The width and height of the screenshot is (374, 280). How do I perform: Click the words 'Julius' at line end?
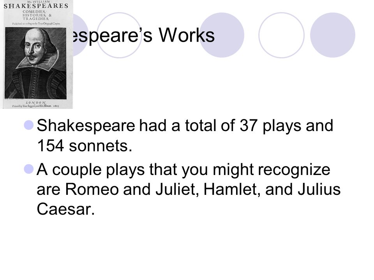(319, 189)
